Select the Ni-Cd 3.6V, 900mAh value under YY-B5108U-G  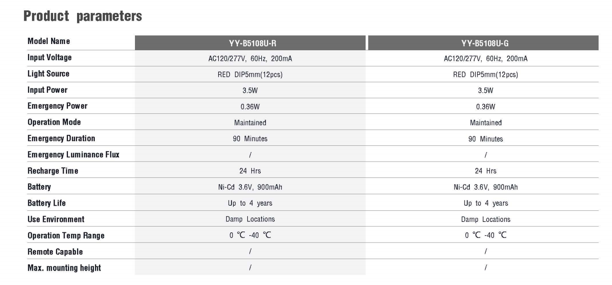(486, 187)
